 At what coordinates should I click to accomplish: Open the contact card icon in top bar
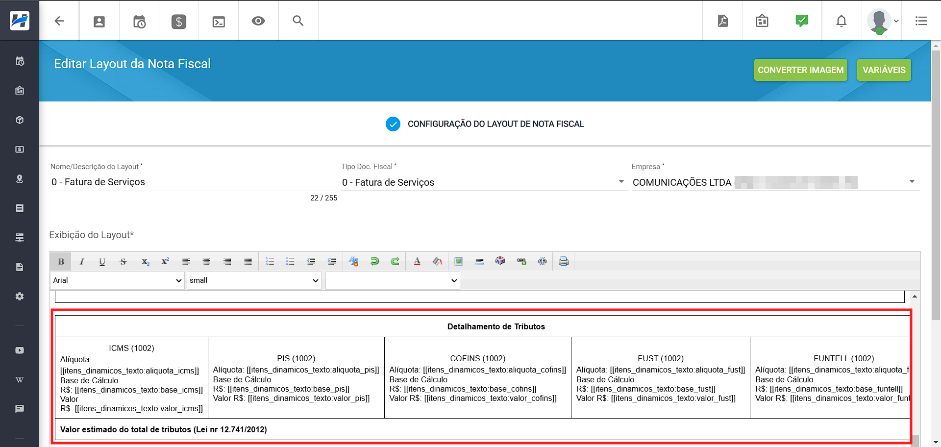[x=99, y=22]
